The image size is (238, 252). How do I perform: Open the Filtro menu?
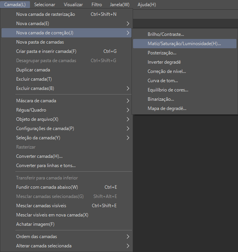click(97, 5)
